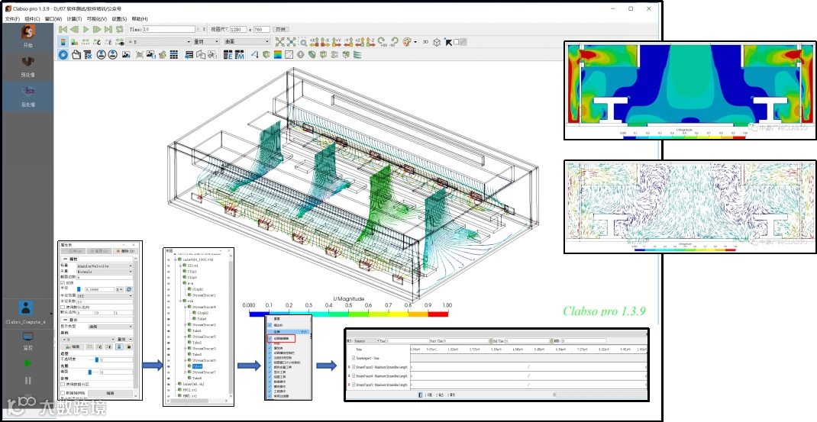Viewport: 817px width, 422px height.
Task: Open the color palette icon
Action: pyautogui.click(x=407, y=42)
